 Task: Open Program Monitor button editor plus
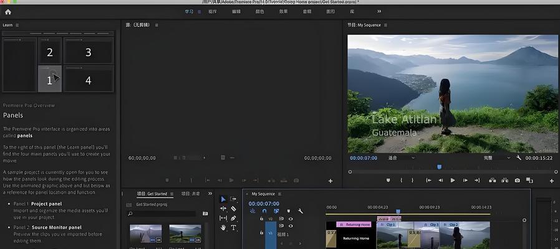552,181
